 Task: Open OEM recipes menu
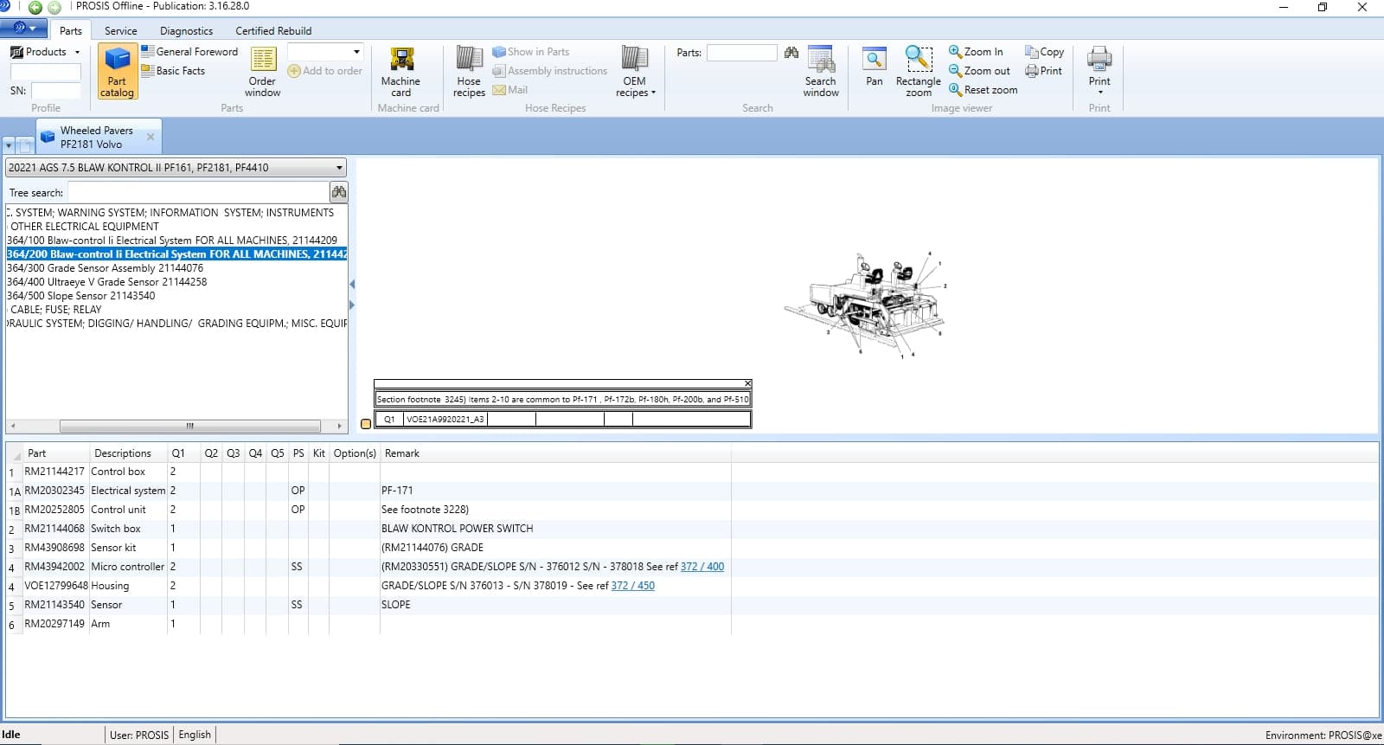635,72
